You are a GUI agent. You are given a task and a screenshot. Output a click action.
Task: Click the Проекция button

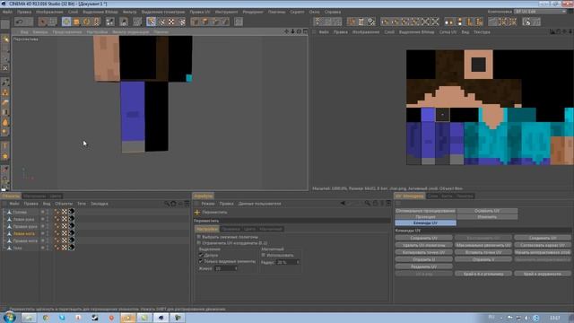point(426,217)
